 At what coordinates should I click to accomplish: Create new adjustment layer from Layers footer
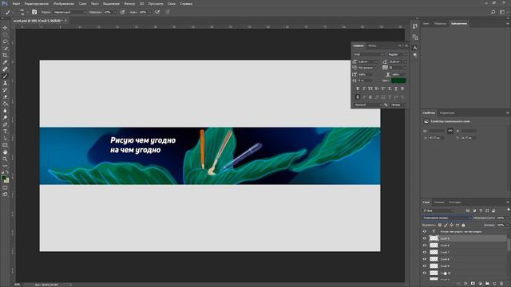click(x=480, y=284)
